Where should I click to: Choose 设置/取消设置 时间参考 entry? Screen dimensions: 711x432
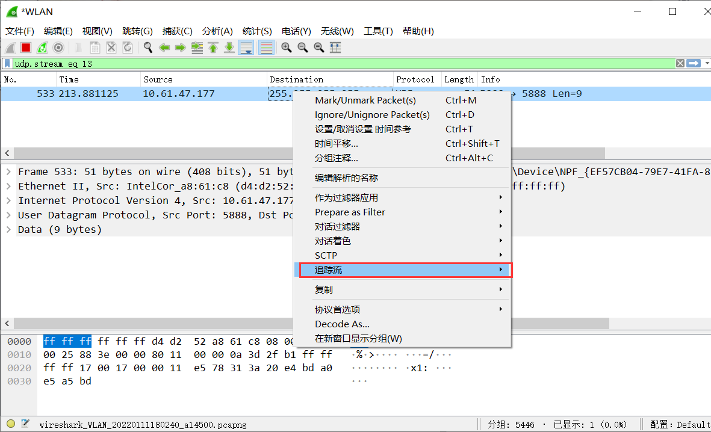point(402,129)
